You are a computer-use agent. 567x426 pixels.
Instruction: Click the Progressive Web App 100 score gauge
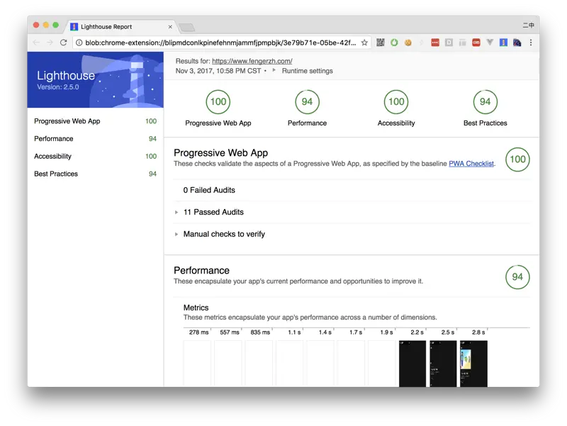click(x=218, y=102)
